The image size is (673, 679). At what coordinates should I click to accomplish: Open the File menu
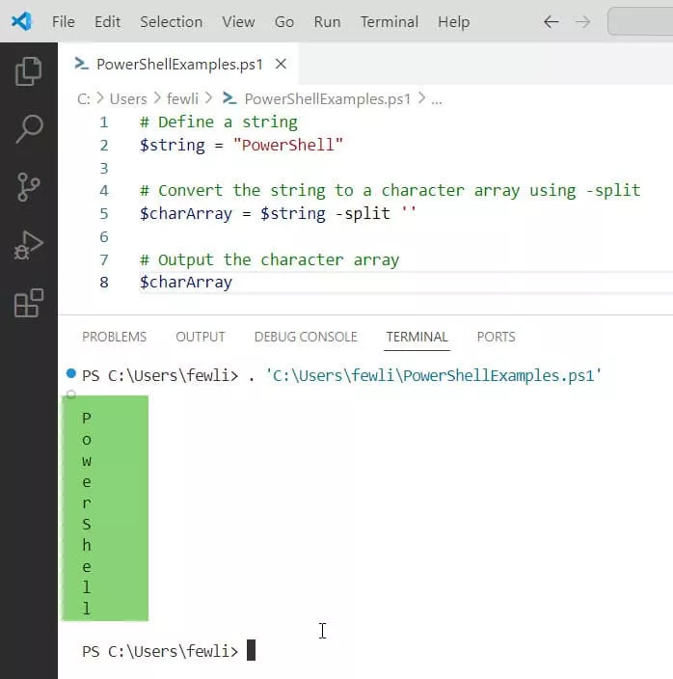63,21
